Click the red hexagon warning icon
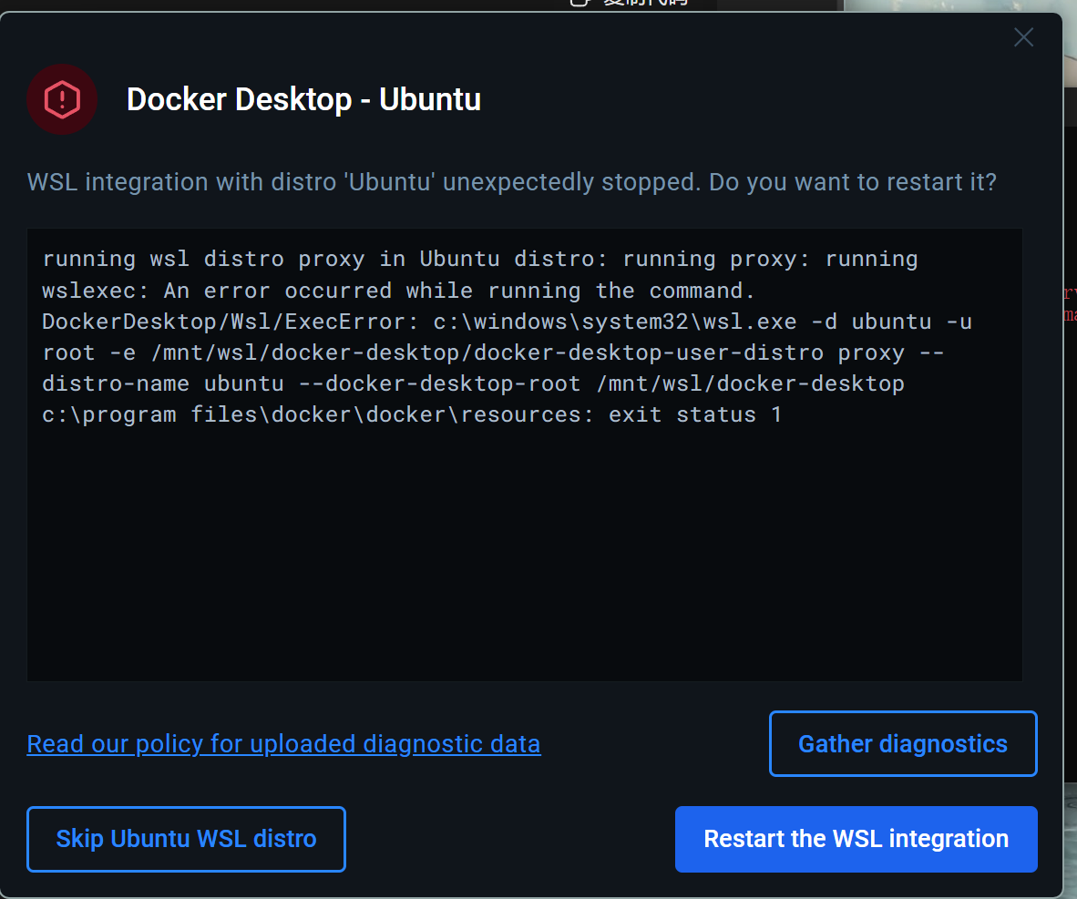 tap(62, 99)
